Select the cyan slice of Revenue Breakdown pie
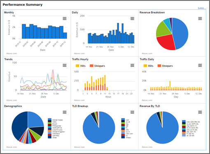The height and width of the screenshot is (154, 210). (167, 23)
